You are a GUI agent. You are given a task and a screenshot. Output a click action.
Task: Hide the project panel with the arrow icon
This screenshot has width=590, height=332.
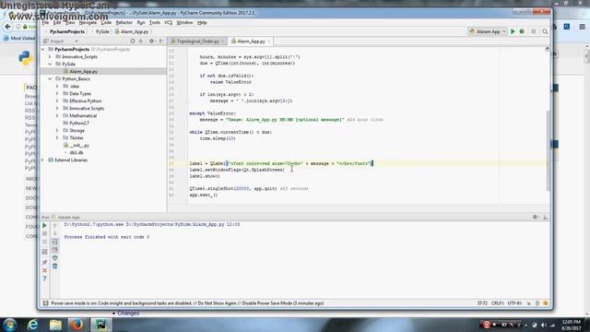pos(161,41)
